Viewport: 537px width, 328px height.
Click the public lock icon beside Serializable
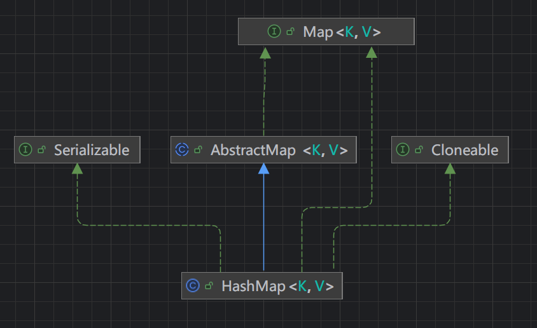point(42,150)
